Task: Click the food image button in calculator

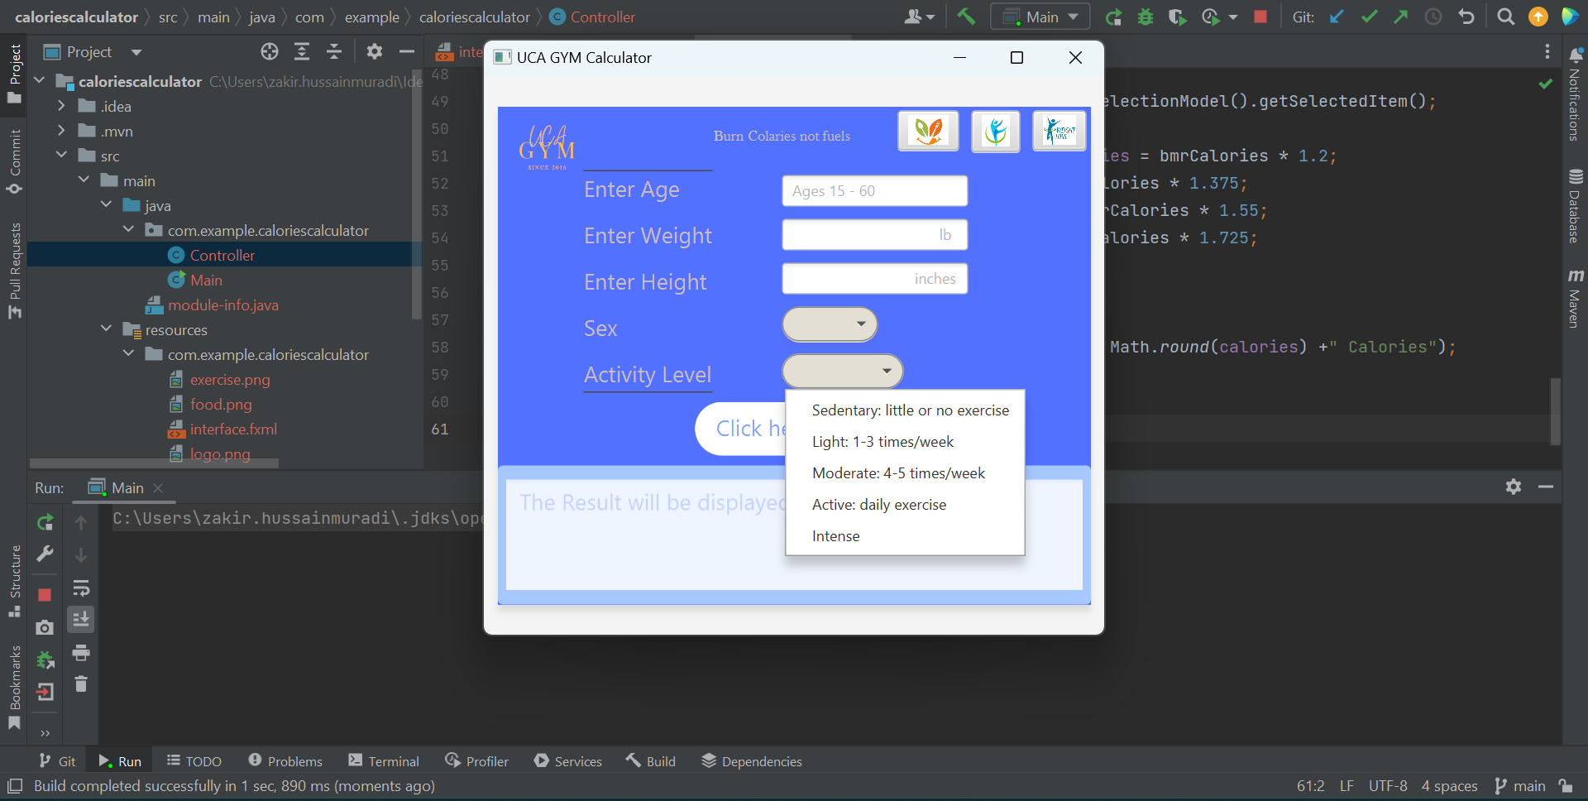Action: [929, 131]
